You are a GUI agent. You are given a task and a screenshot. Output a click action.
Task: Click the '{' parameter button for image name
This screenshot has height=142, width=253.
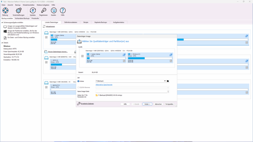click(x=168, y=91)
